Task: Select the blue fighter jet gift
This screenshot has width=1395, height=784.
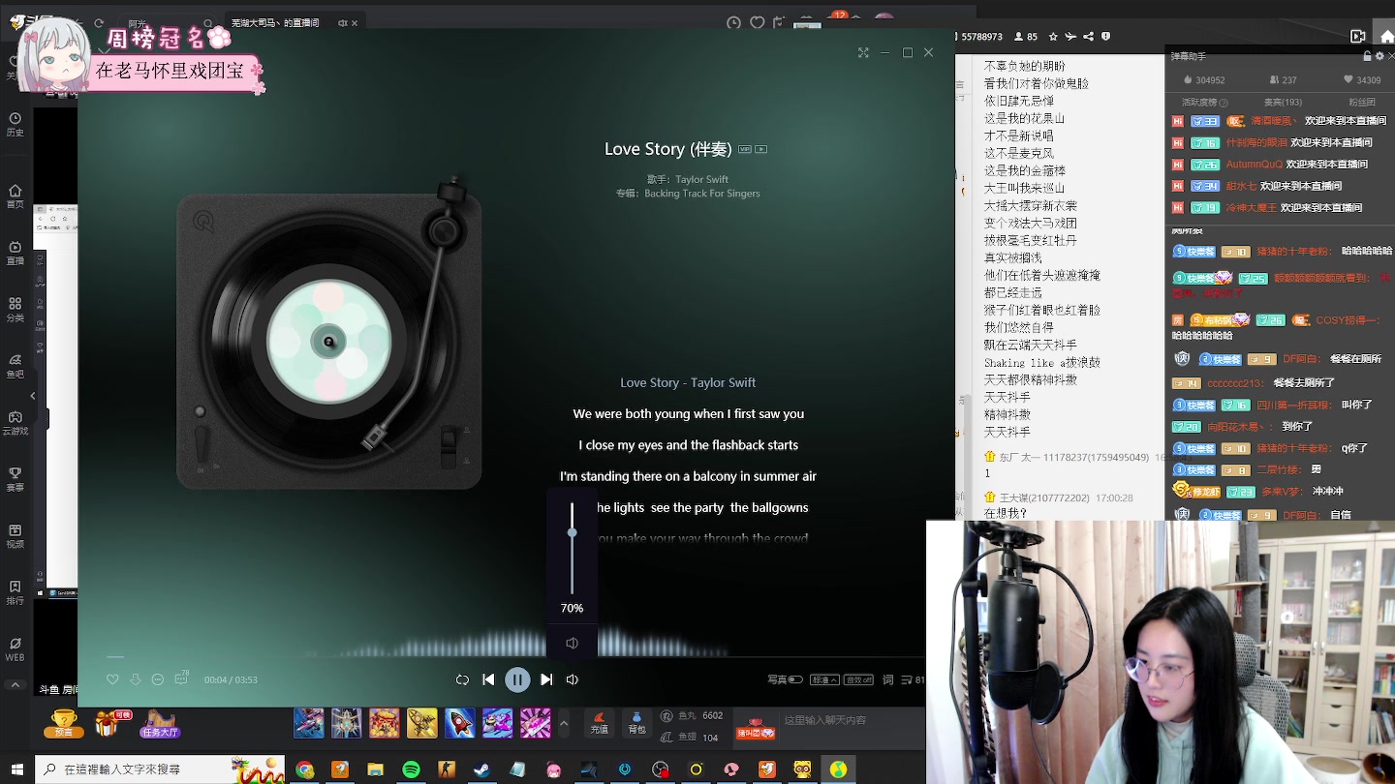Action: [x=309, y=723]
